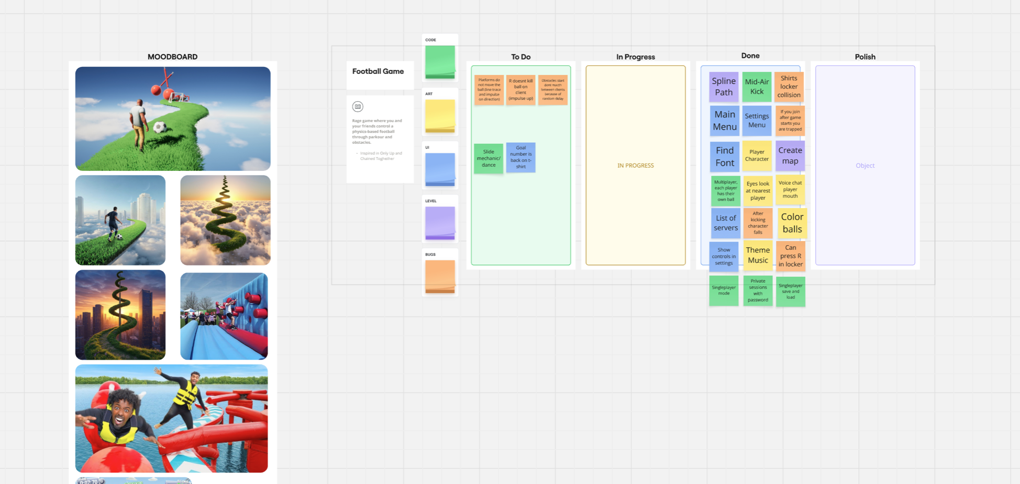Image resolution: width=1020 pixels, height=484 pixels.
Task: Select the yellow ART sticky note stack
Action: (440, 116)
